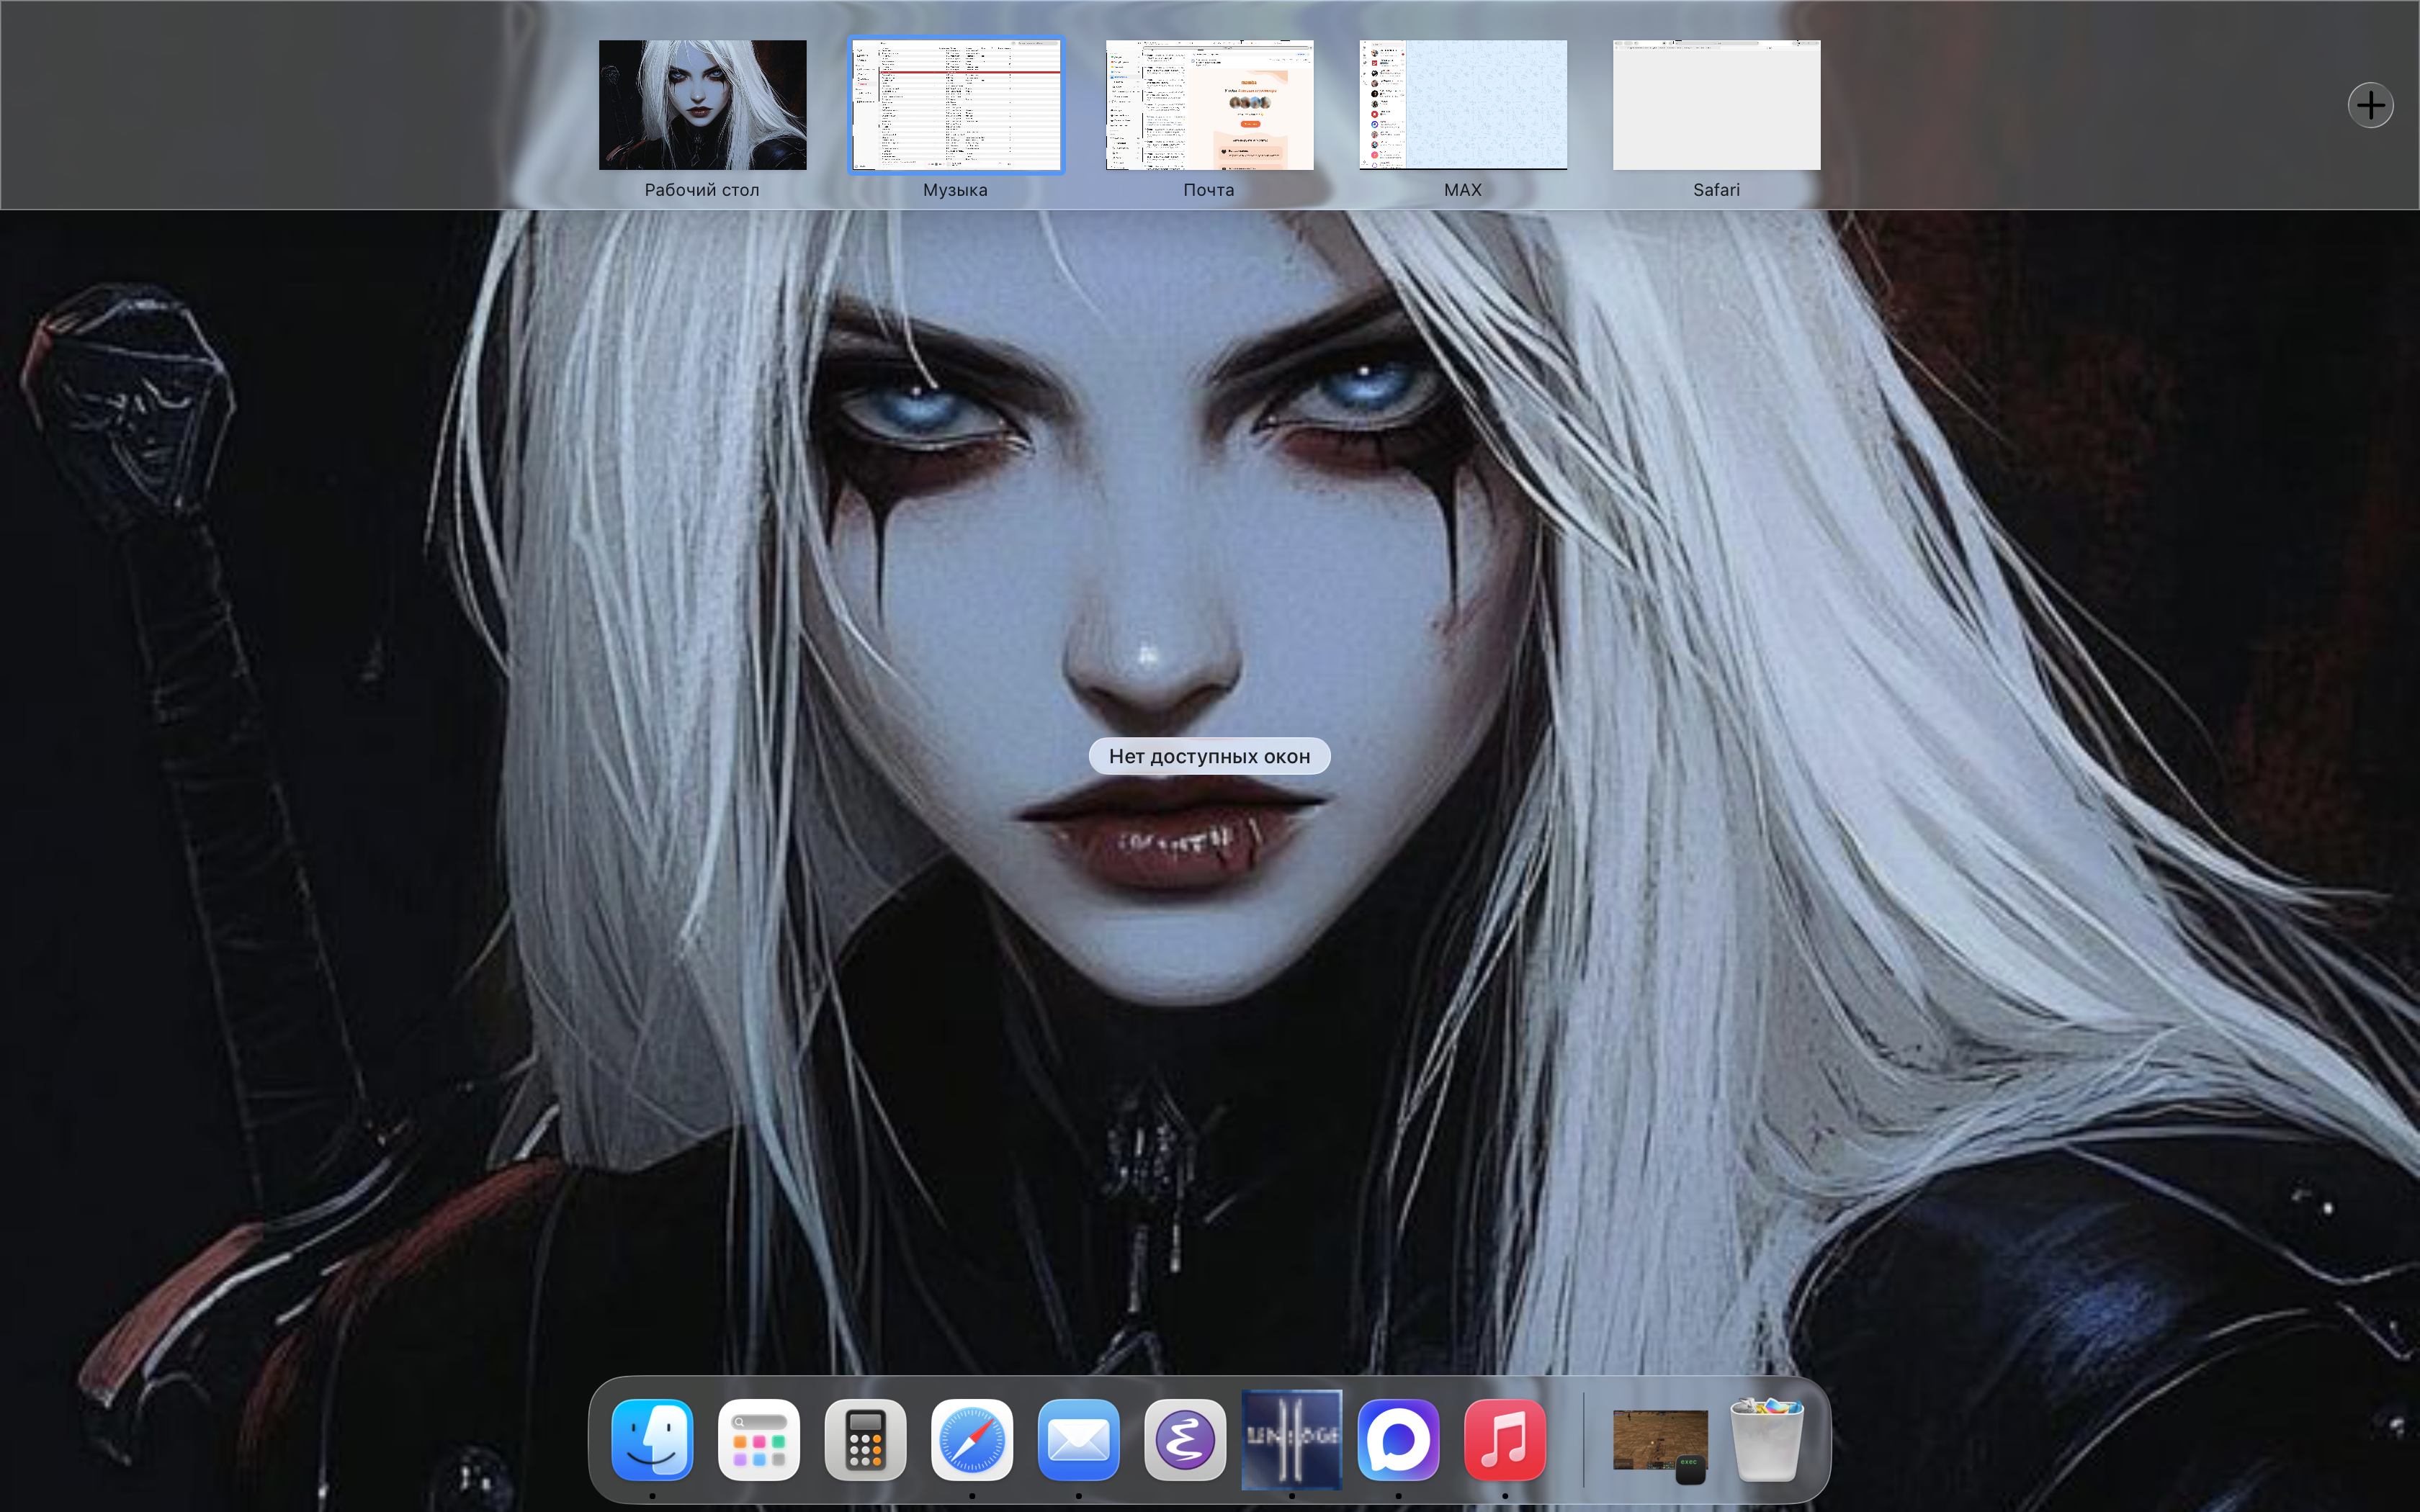Click the Почта space label
Viewport: 2420px width, 1512px height.
coord(1209,190)
